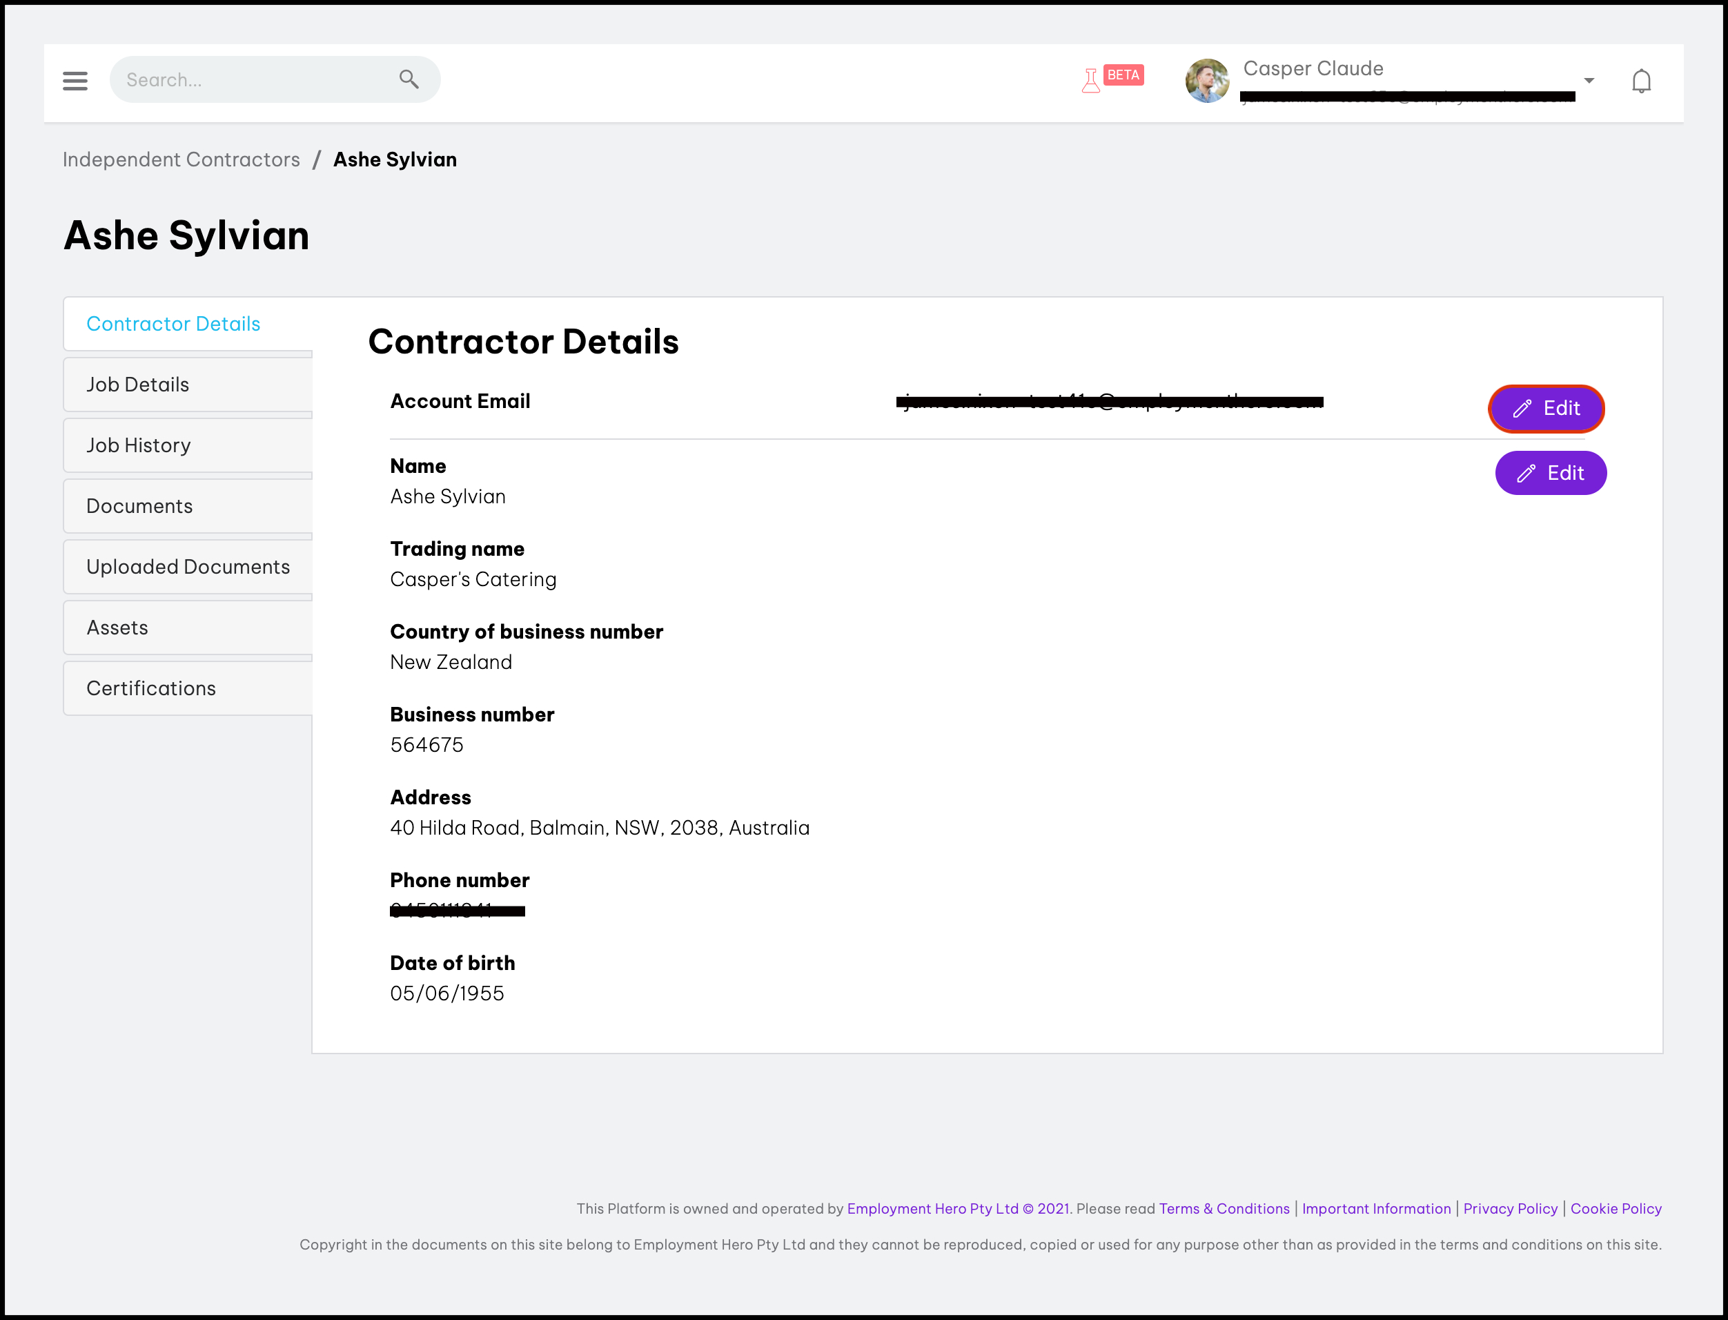Open the hamburger navigation menu

[75, 80]
